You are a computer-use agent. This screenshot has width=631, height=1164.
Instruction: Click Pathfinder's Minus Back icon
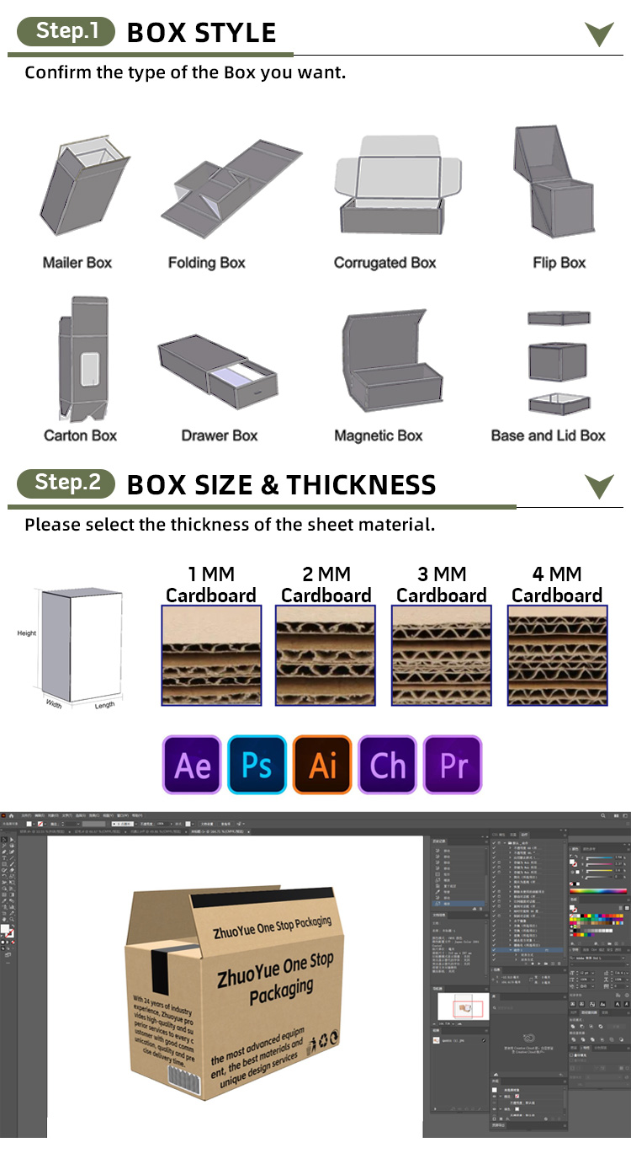pyautogui.click(x=621, y=1039)
